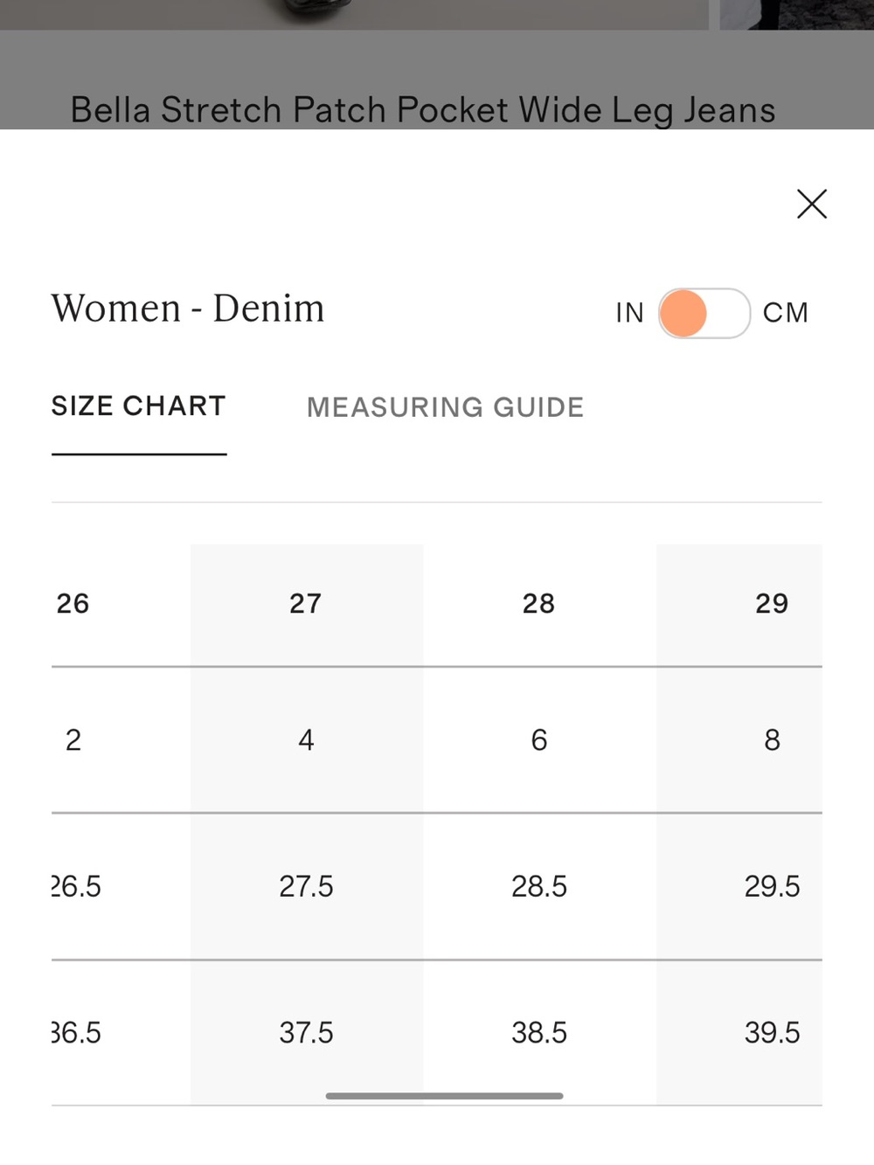Open the Size Chart tab
This screenshot has width=874, height=1165.
coord(139,406)
